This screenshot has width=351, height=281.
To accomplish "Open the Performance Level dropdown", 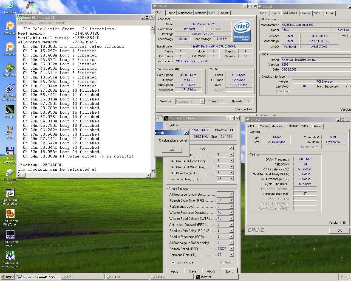I will [231, 206].
